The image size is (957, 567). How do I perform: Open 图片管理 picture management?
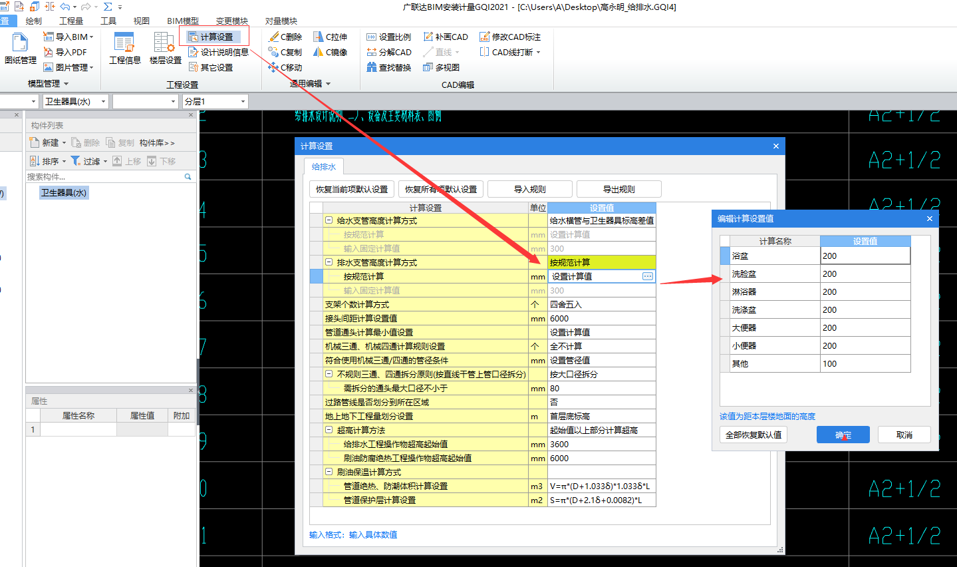[x=68, y=67]
